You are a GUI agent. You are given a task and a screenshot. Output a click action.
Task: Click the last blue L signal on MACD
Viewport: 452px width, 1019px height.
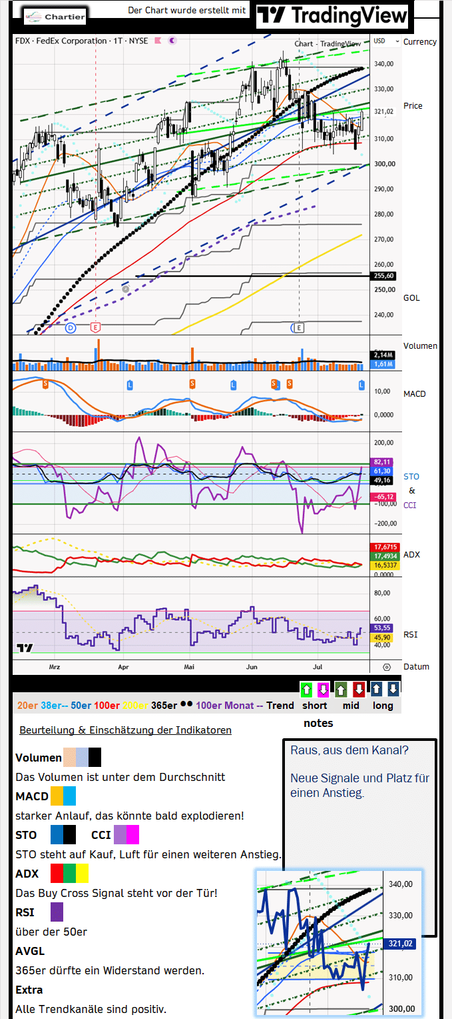(362, 384)
